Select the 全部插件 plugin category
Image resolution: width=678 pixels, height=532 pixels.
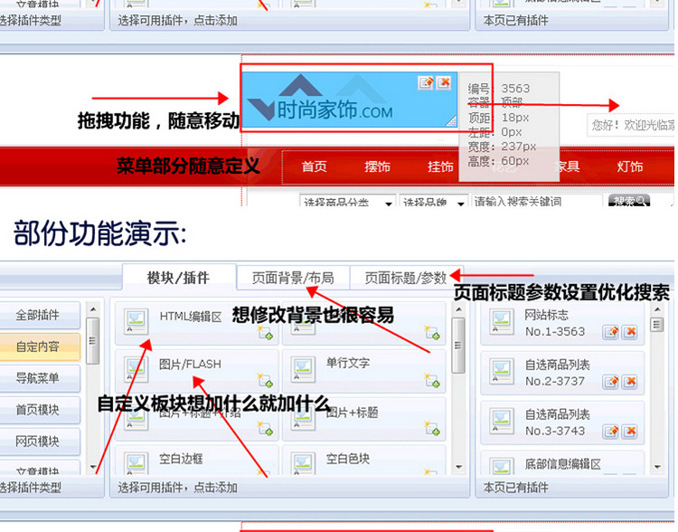tap(38, 315)
